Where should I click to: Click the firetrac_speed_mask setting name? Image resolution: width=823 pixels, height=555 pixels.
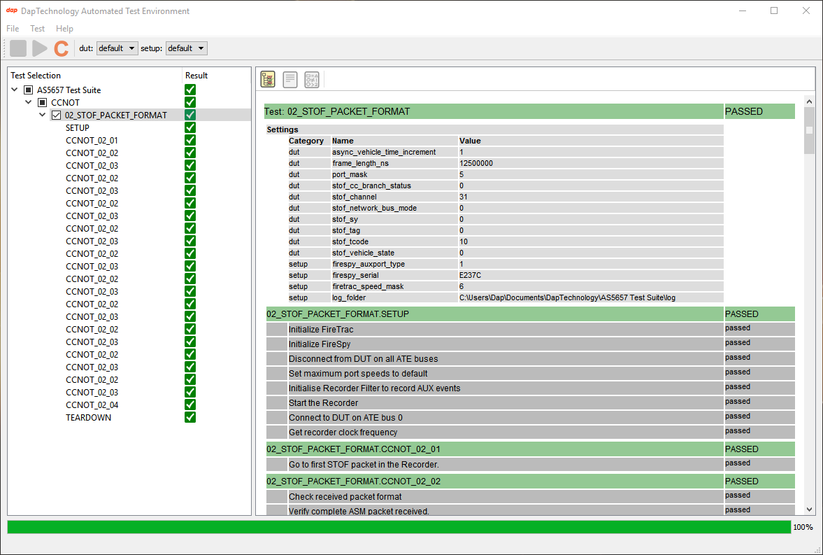pos(368,286)
